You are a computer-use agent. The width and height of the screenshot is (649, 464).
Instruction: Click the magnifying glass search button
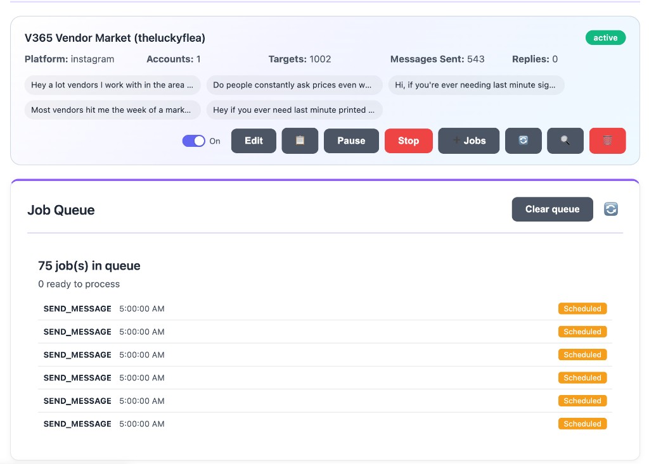click(x=565, y=141)
